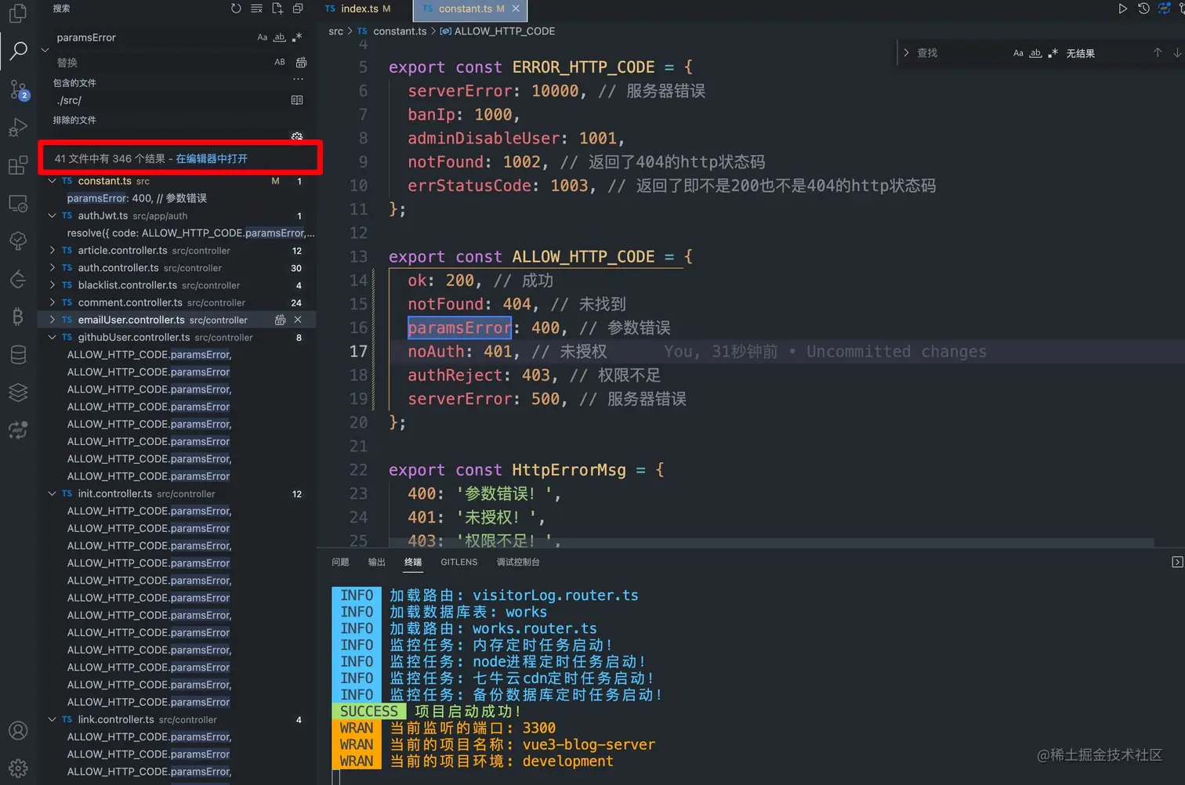Open the Manage gear in activity bar
This screenshot has width=1185, height=785.
pos(17,768)
